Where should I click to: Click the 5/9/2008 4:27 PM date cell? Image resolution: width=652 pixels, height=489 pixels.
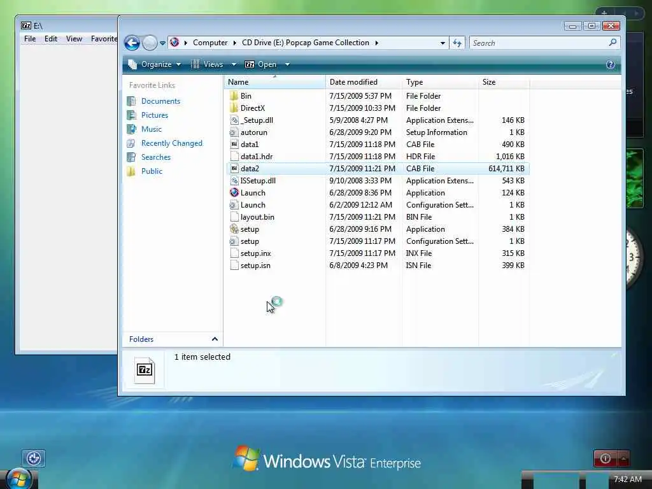358,120
